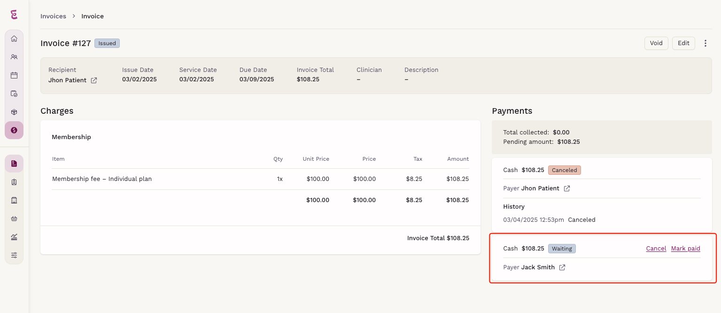
Task: Click the Due Date value 03/09/2025
Action: coord(257,79)
